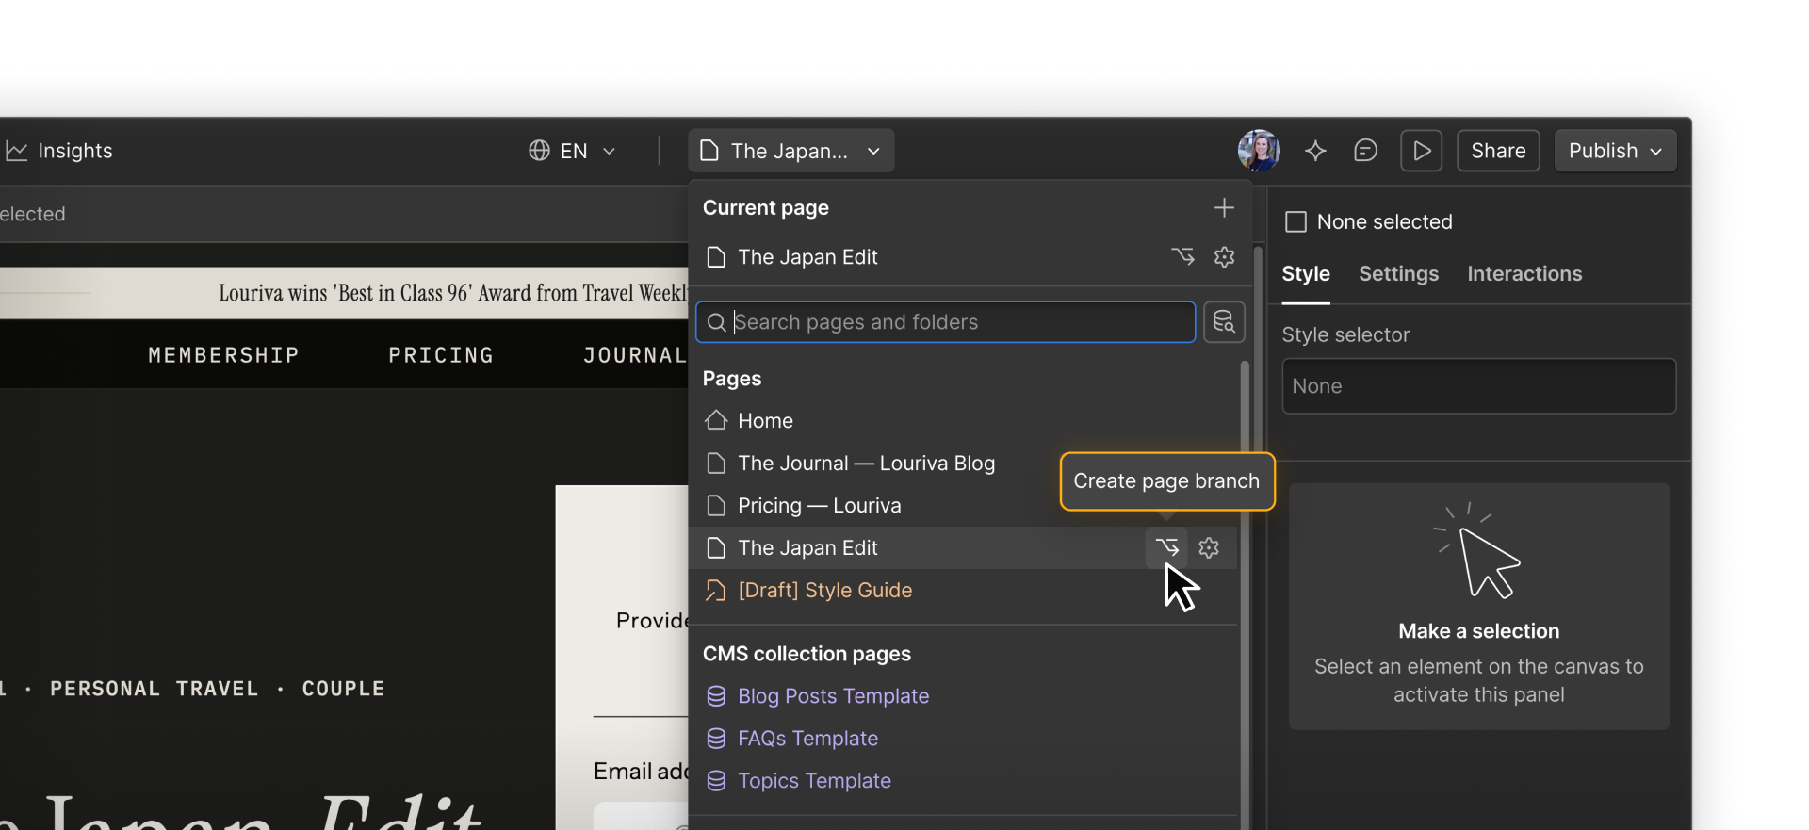Click the Style selector None field

(1479, 386)
